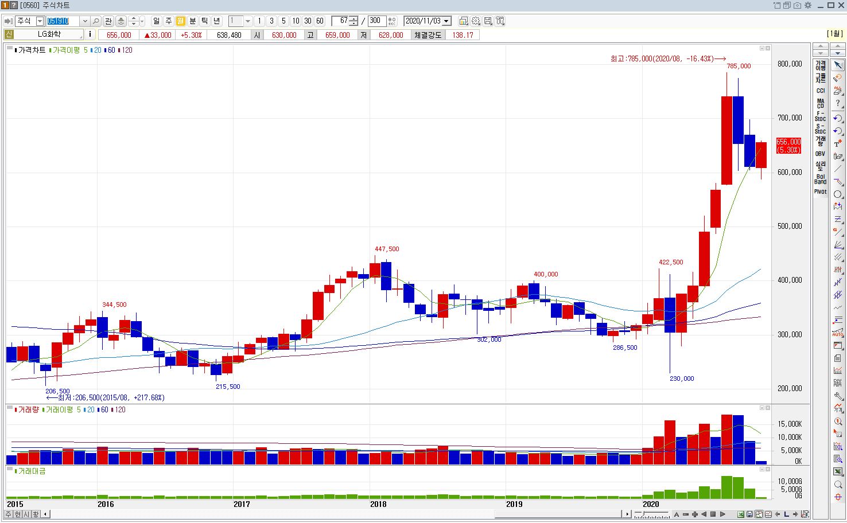Image resolution: width=847 pixels, height=523 pixels.
Task: Open the stock code 051910 history dropdown
Action: click(85, 21)
